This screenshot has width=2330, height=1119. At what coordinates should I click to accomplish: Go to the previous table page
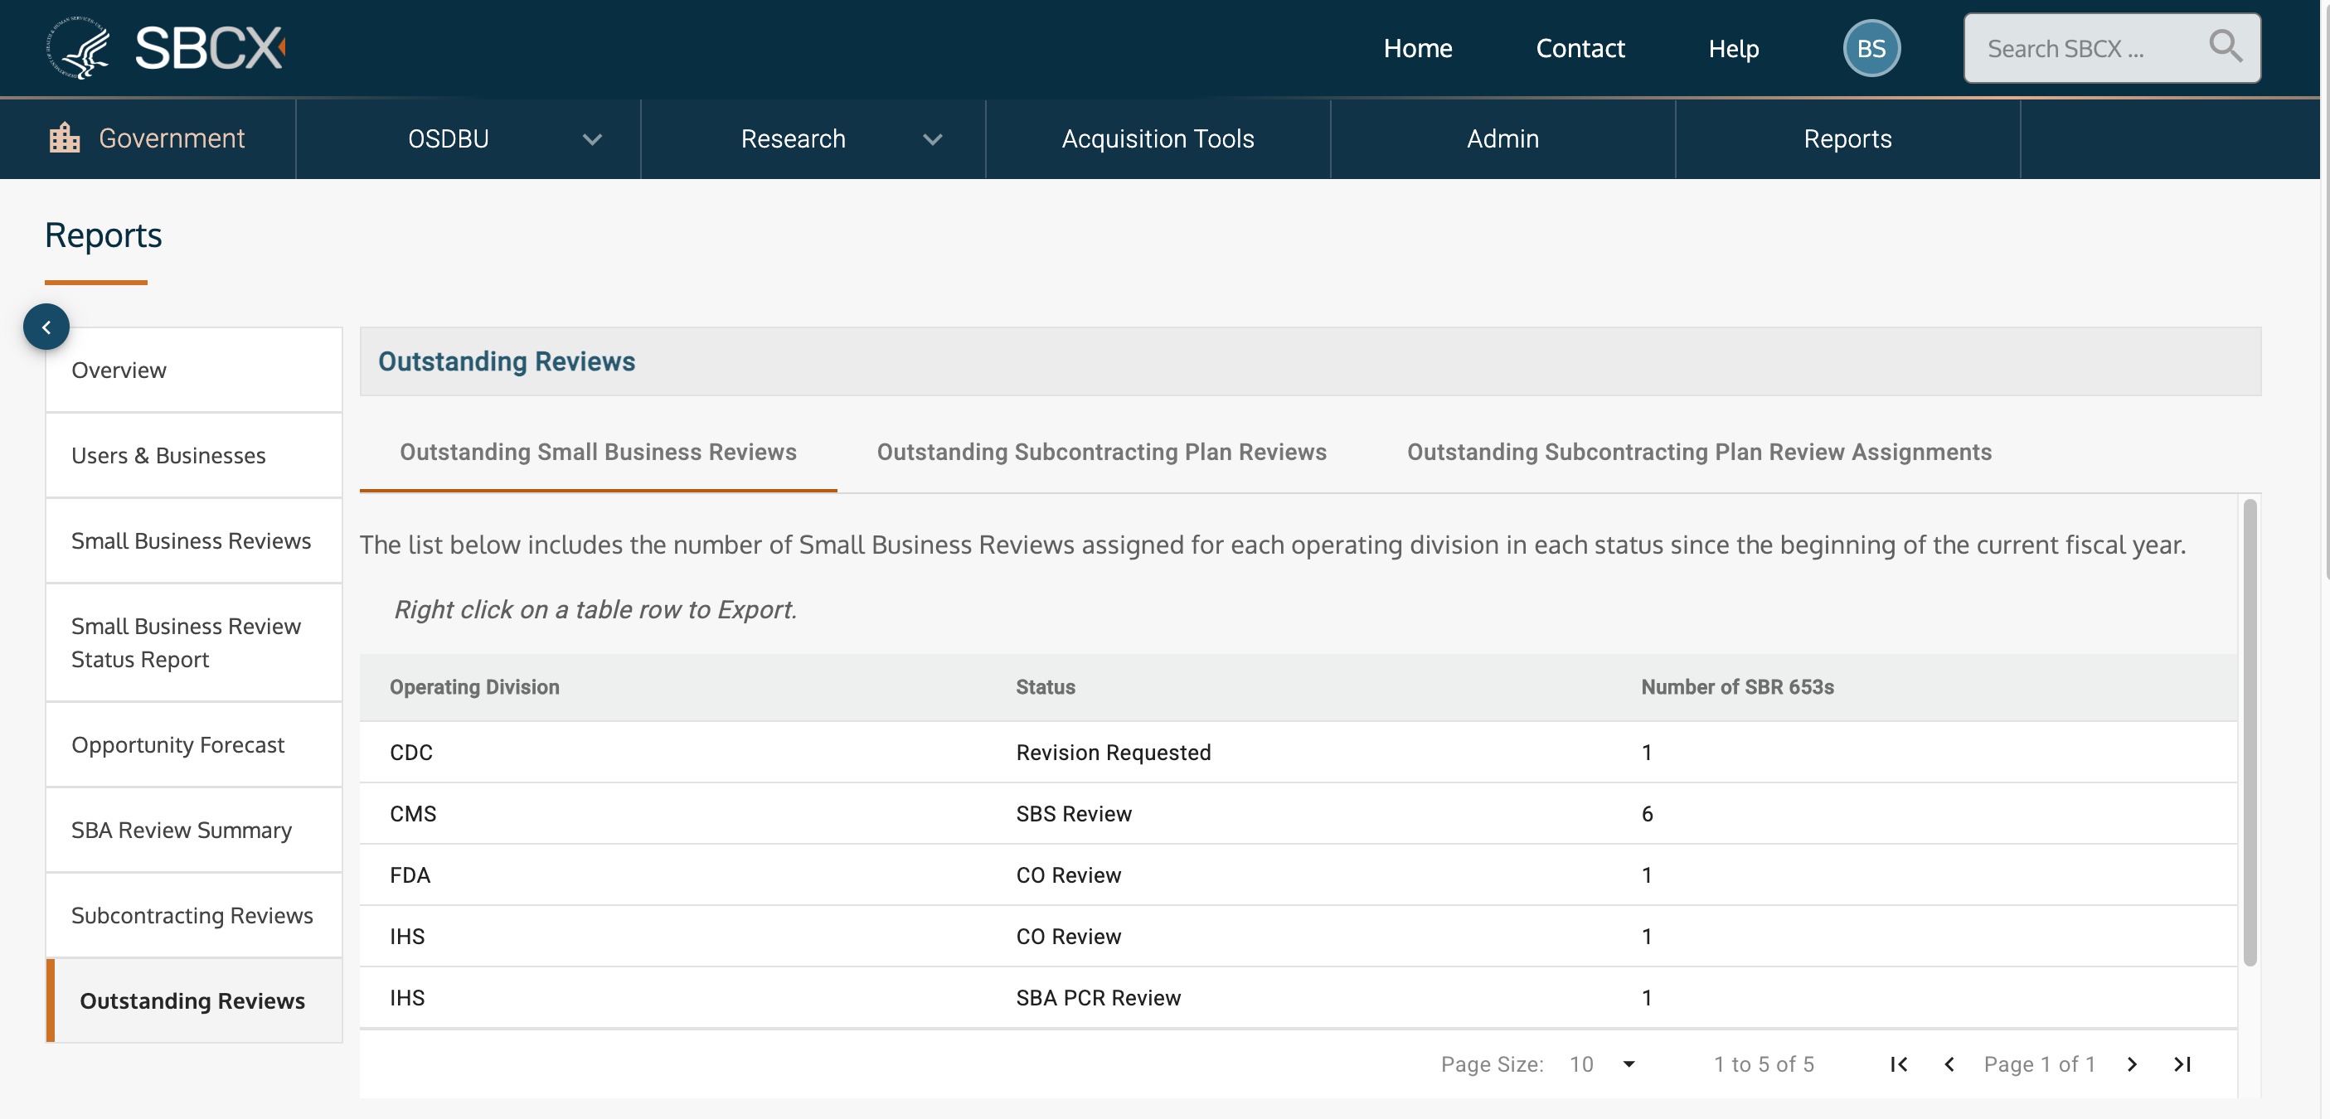pyautogui.click(x=1949, y=1063)
